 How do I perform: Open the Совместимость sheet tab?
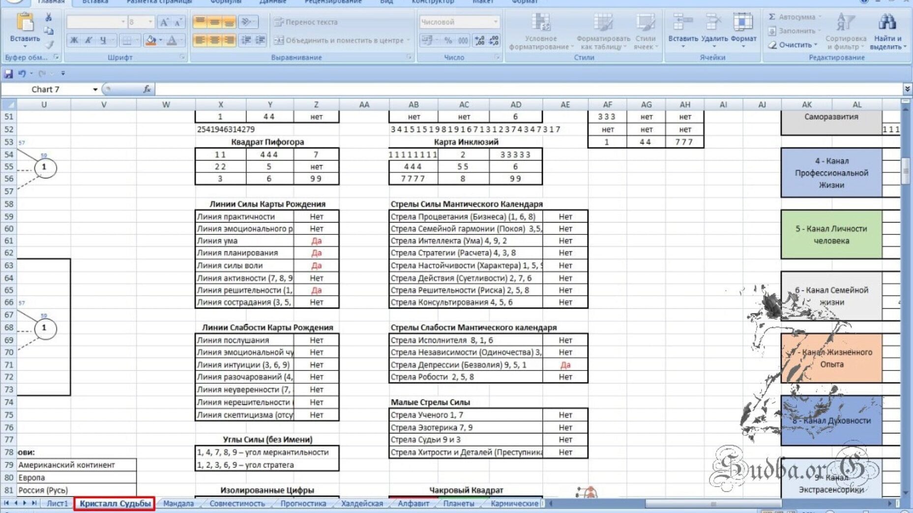tap(237, 503)
